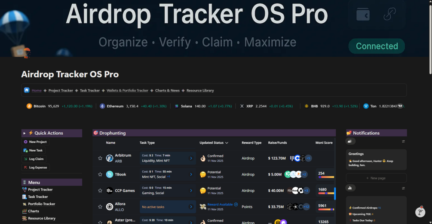
Task: Star the Allora project row
Action: pos(100,207)
